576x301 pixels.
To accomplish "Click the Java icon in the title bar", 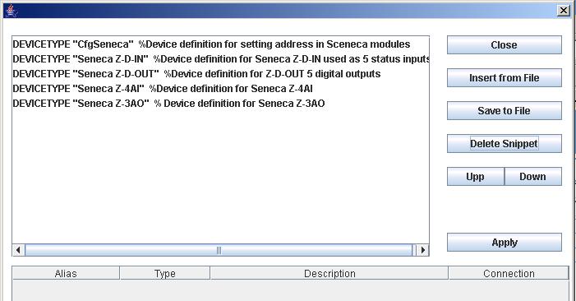I will click(x=12, y=11).
